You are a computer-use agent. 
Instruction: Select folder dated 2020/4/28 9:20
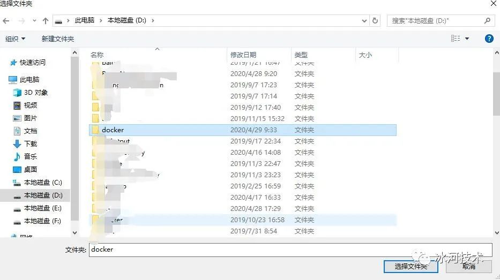243,74
